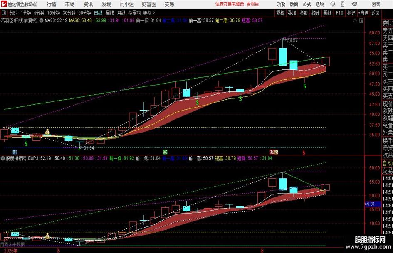
Task: Click the 涨榜 event marker below chart
Action: pos(274,152)
